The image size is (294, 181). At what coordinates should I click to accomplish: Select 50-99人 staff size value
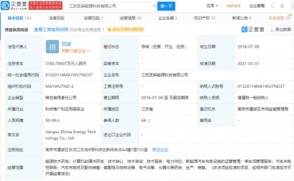53,120
